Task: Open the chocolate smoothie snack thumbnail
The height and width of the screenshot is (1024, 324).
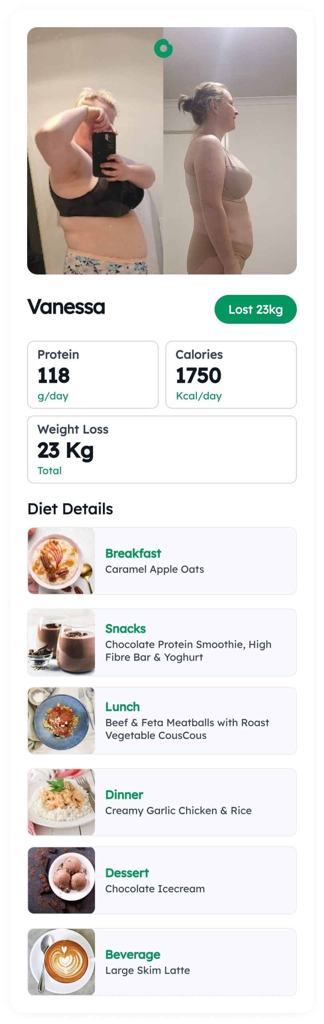Action: click(x=61, y=642)
